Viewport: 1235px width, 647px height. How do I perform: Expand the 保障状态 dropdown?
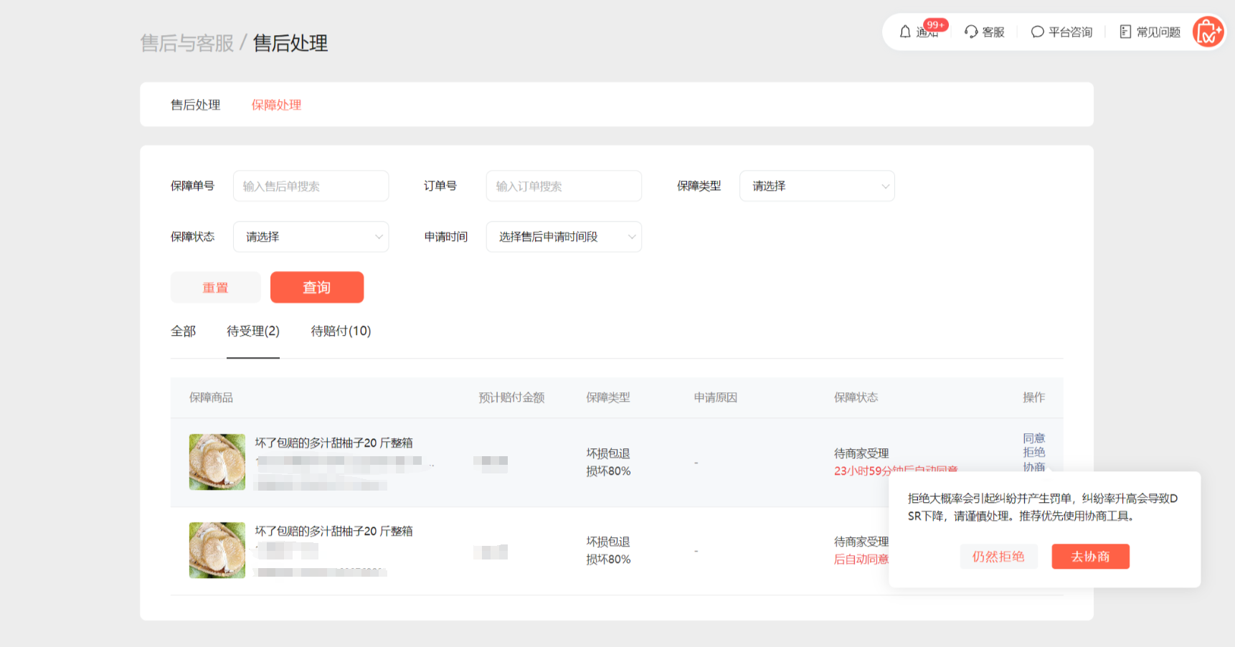[x=311, y=237]
